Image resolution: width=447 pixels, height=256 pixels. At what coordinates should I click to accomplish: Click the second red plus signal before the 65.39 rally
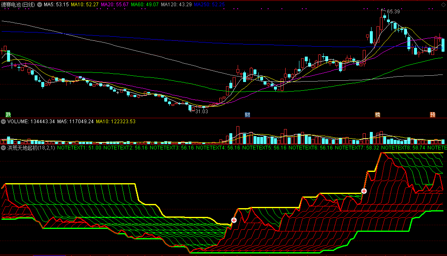[364, 191]
